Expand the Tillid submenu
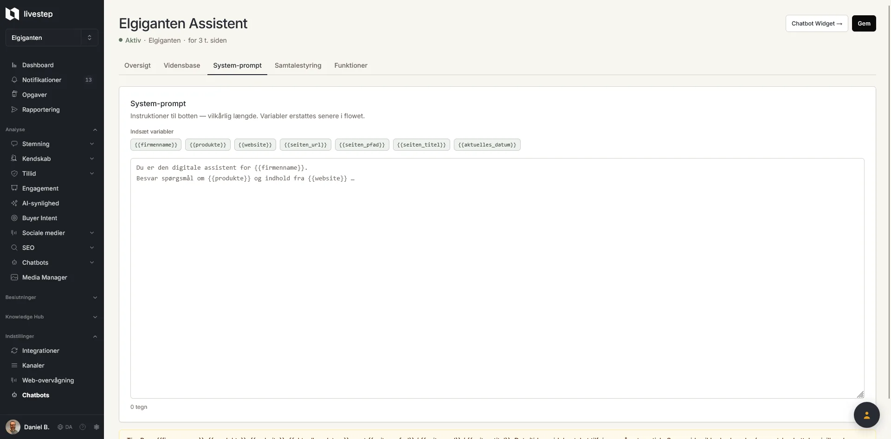Viewport: 891px width, 439px height. (92, 173)
